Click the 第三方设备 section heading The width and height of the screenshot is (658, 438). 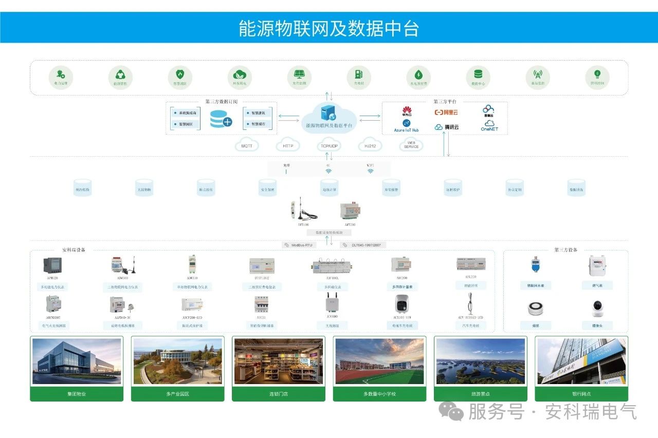[565, 250]
